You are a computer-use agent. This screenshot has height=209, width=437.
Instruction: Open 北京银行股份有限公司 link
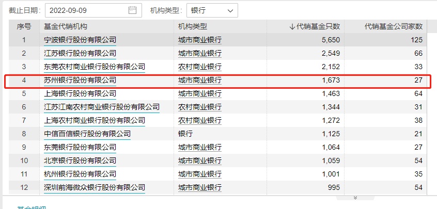80,161
